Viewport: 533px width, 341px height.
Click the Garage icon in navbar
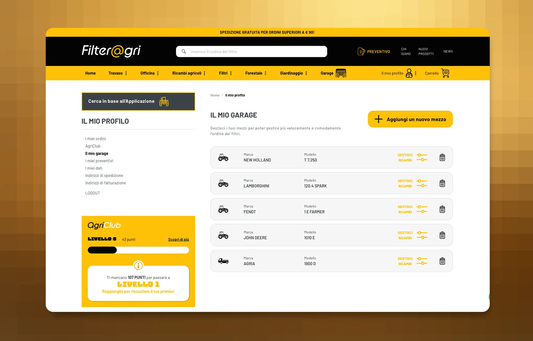(x=341, y=73)
